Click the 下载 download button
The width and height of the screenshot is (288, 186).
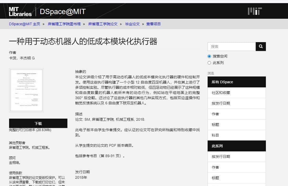39,123
